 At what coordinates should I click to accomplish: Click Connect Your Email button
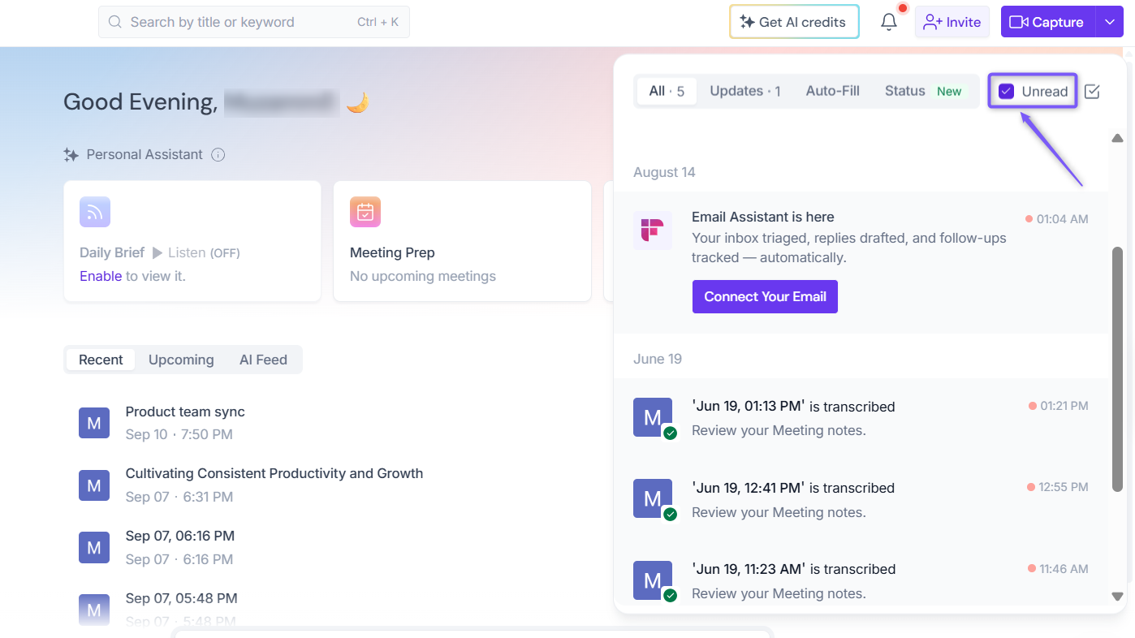pyautogui.click(x=765, y=297)
